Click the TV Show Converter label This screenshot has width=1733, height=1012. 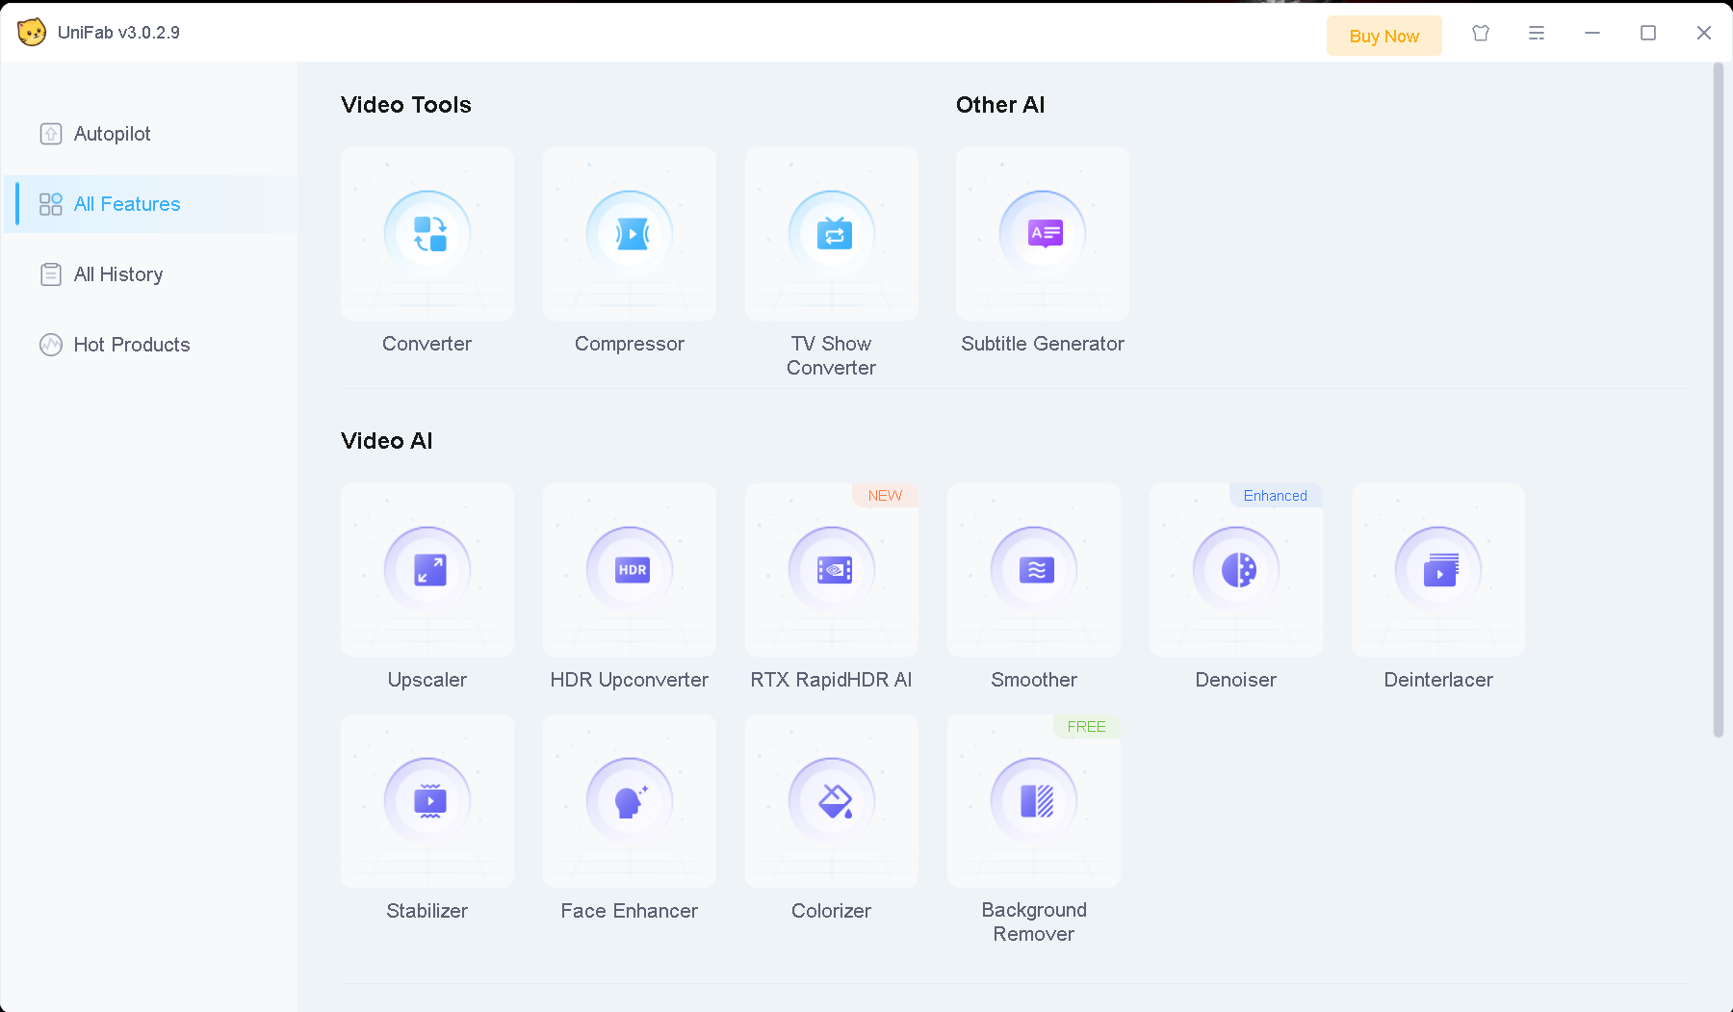(832, 355)
